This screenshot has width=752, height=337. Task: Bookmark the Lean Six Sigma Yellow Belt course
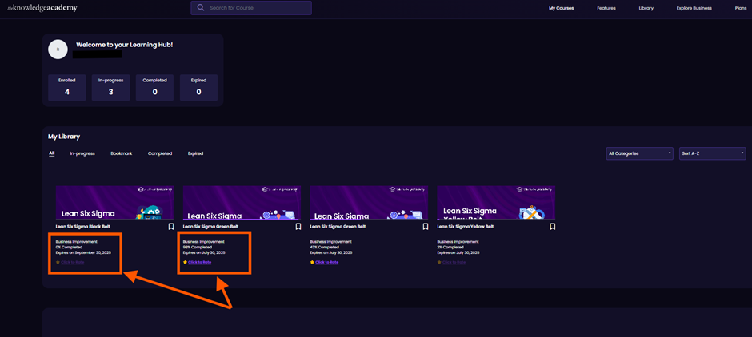(553, 227)
